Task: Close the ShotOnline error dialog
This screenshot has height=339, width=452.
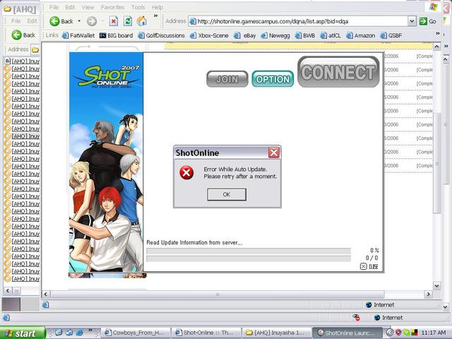Action: 274,153
